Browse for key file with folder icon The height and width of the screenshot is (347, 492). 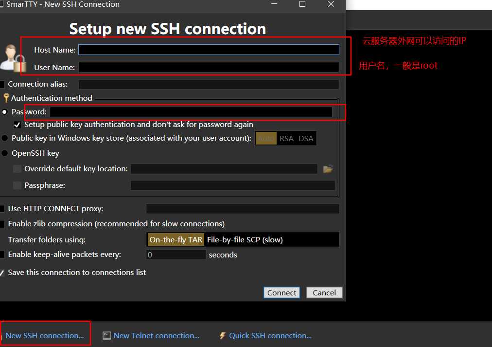[x=328, y=169]
